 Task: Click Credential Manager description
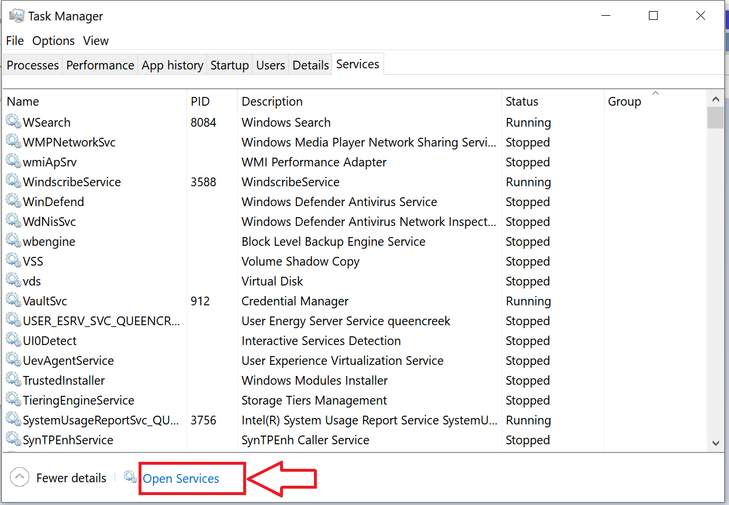coord(295,301)
